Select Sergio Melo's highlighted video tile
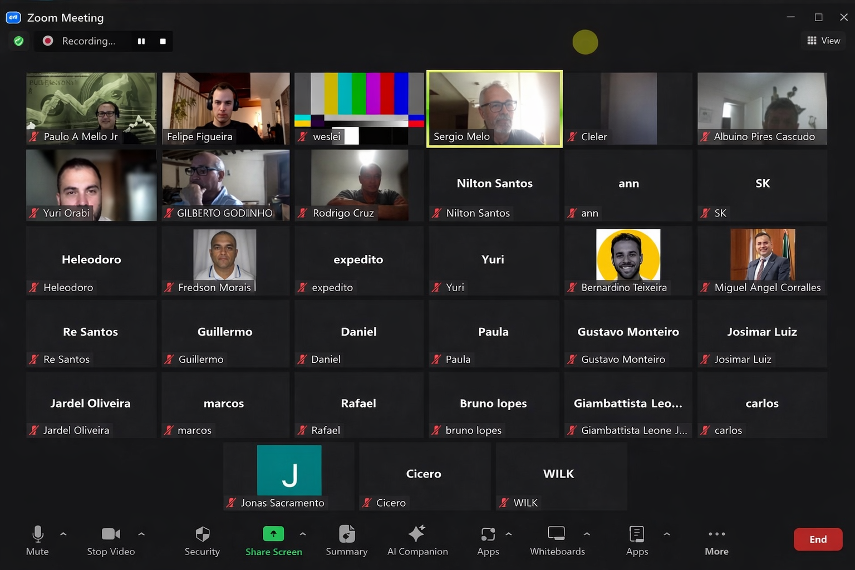The image size is (855, 570). click(494, 109)
